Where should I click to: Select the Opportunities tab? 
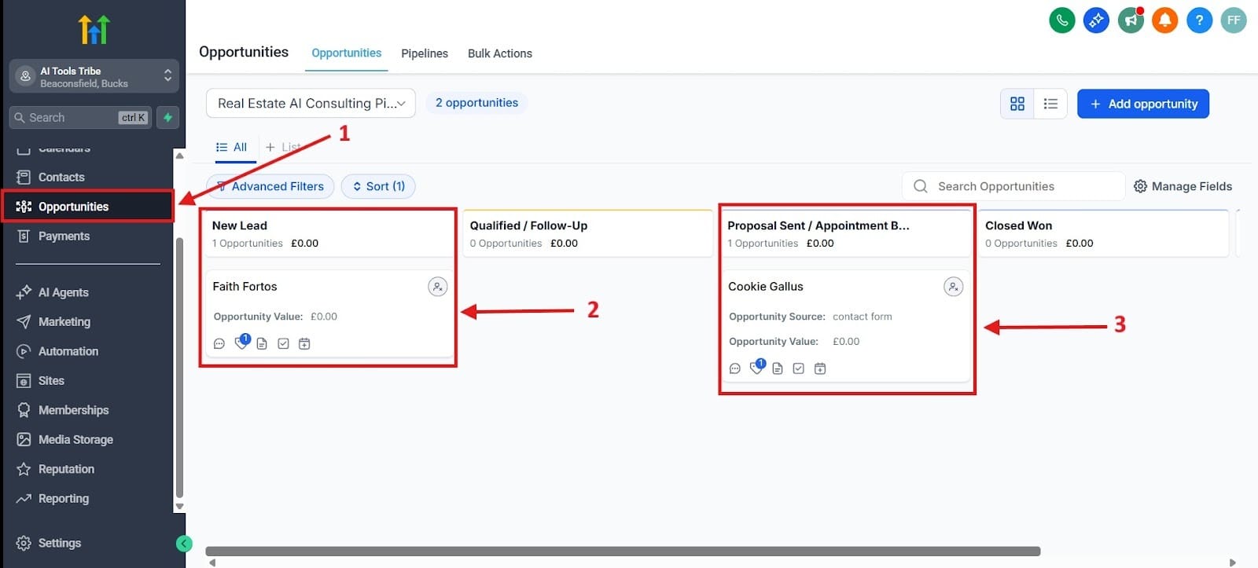pyautogui.click(x=346, y=53)
